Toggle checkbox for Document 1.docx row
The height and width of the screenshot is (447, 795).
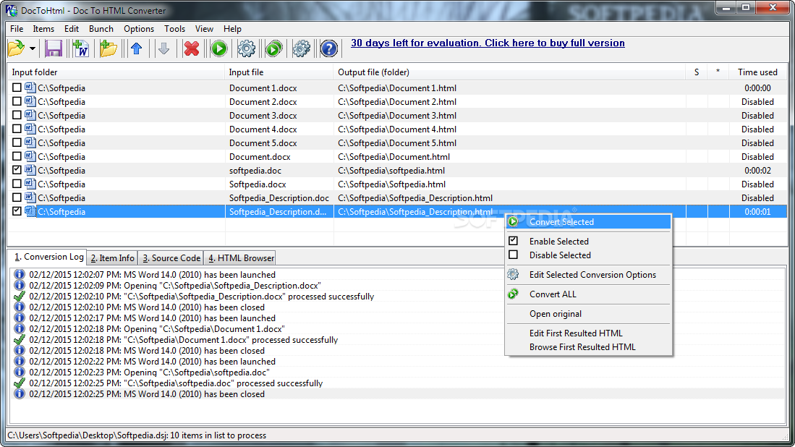pyautogui.click(x=17, y=88)
